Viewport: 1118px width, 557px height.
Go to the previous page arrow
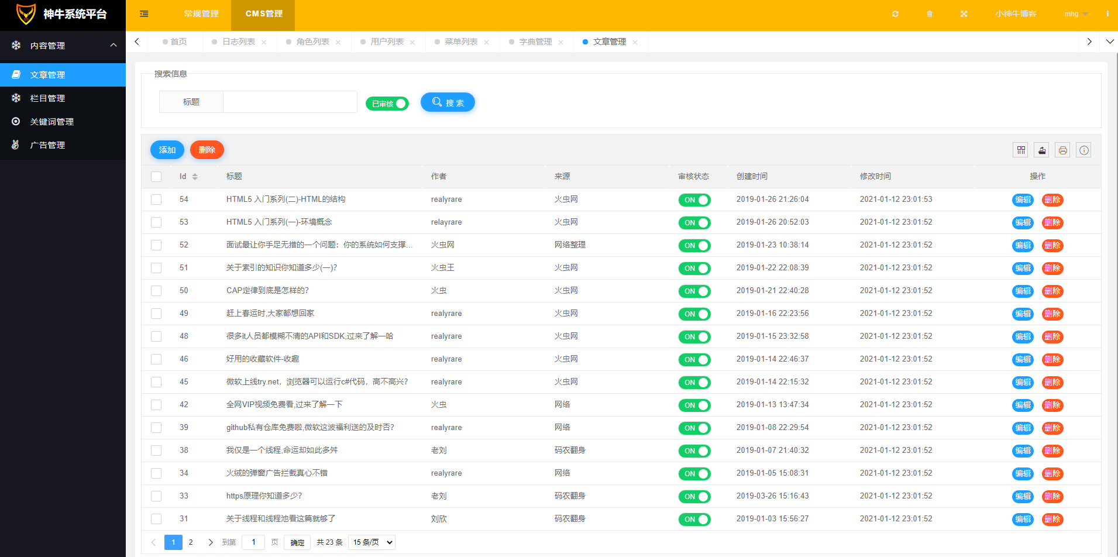pyautogui.click(x=153, y=542)
